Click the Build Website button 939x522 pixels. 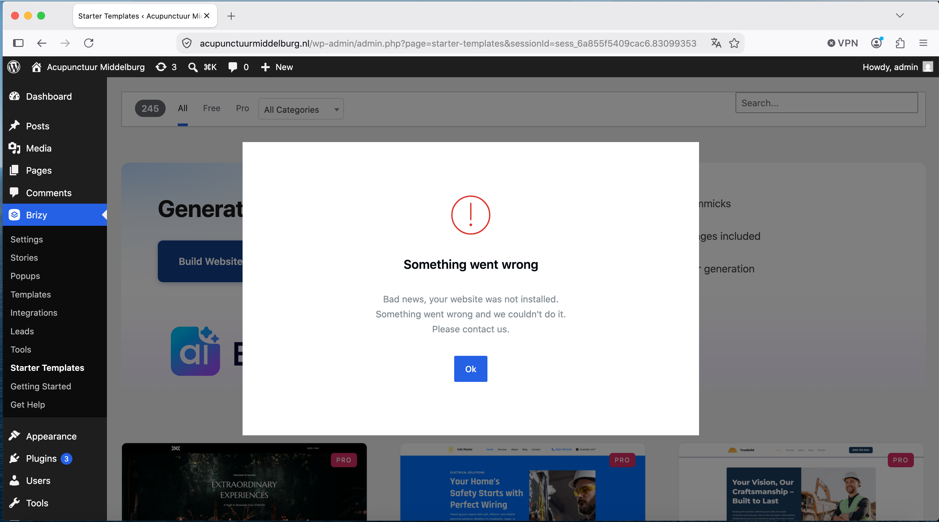click(x=201, y=261)
